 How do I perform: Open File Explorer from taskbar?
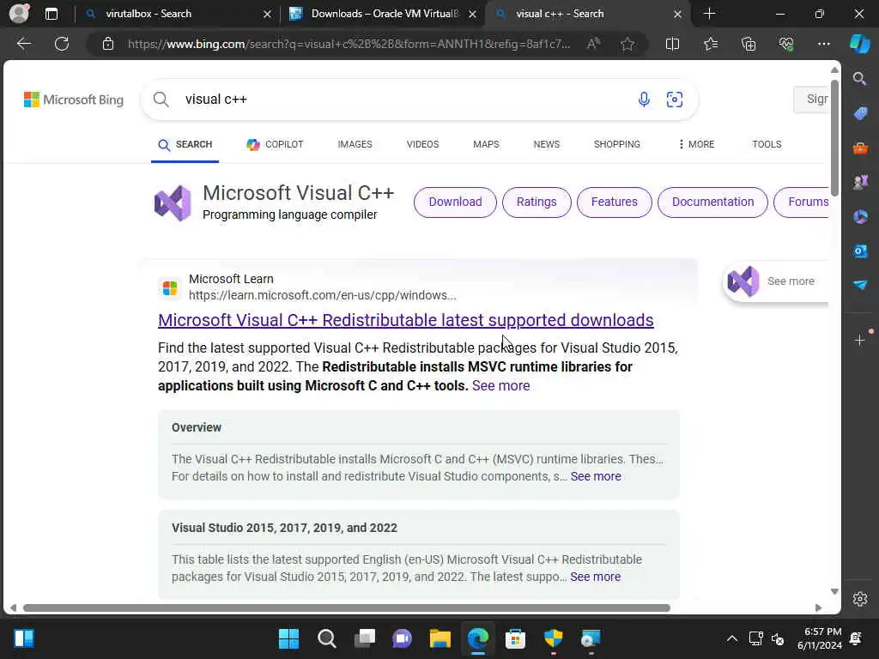440,638
